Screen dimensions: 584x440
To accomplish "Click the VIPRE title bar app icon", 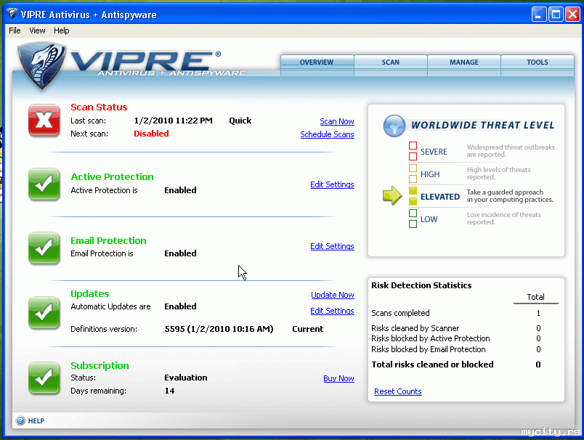I will (x=12, y=14).
